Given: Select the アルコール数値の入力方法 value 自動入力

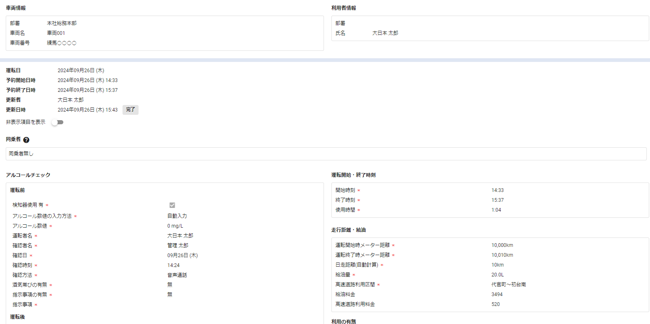Looking at the screenshot, I should (x=177, y=216).
